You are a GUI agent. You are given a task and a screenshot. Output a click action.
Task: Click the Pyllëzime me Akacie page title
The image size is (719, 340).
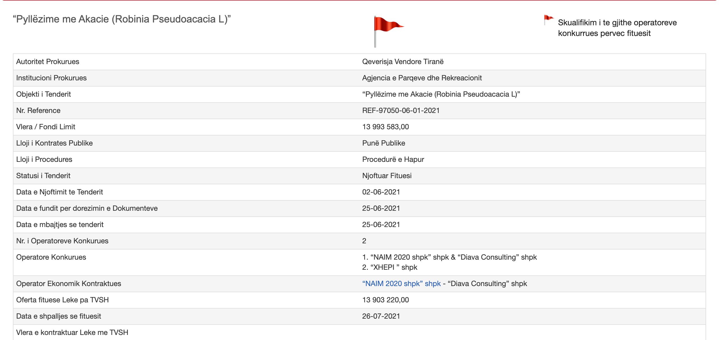122,19
